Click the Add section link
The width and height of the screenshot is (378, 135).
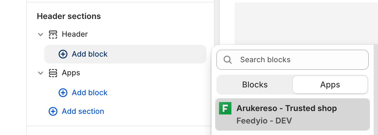coord(83,111)
